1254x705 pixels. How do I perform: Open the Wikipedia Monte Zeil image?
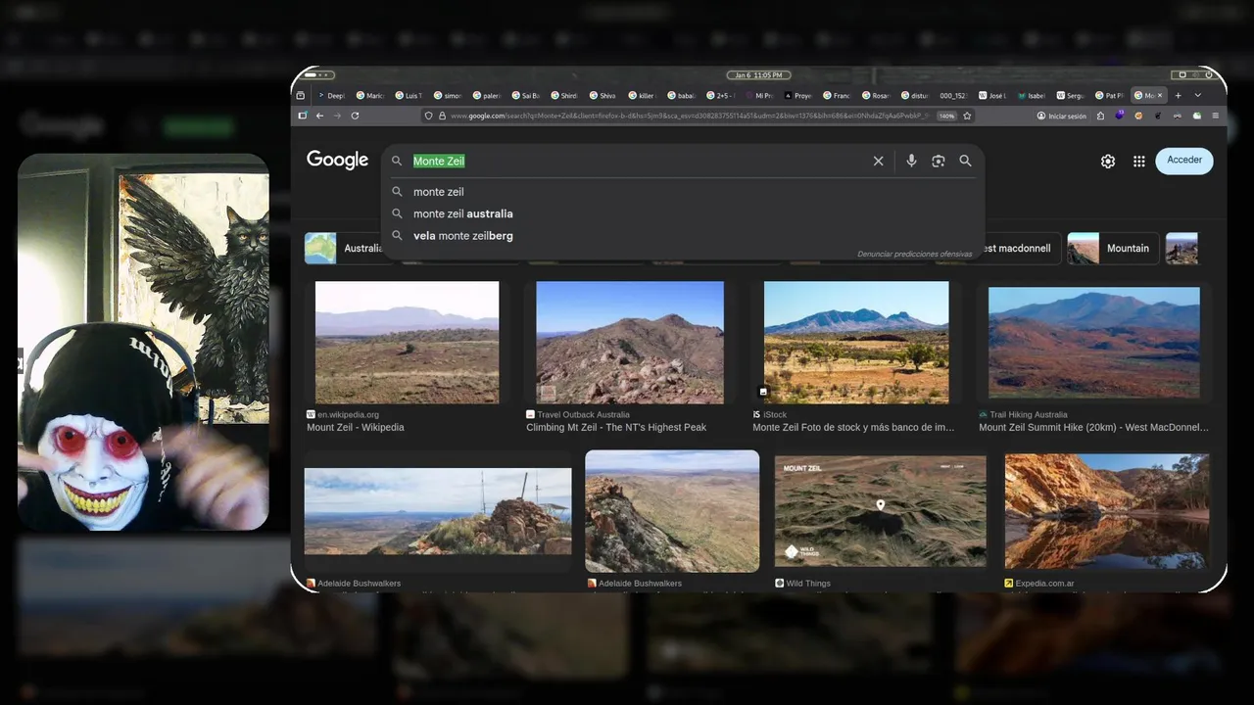pyautogui.click(x=407, y=343)
